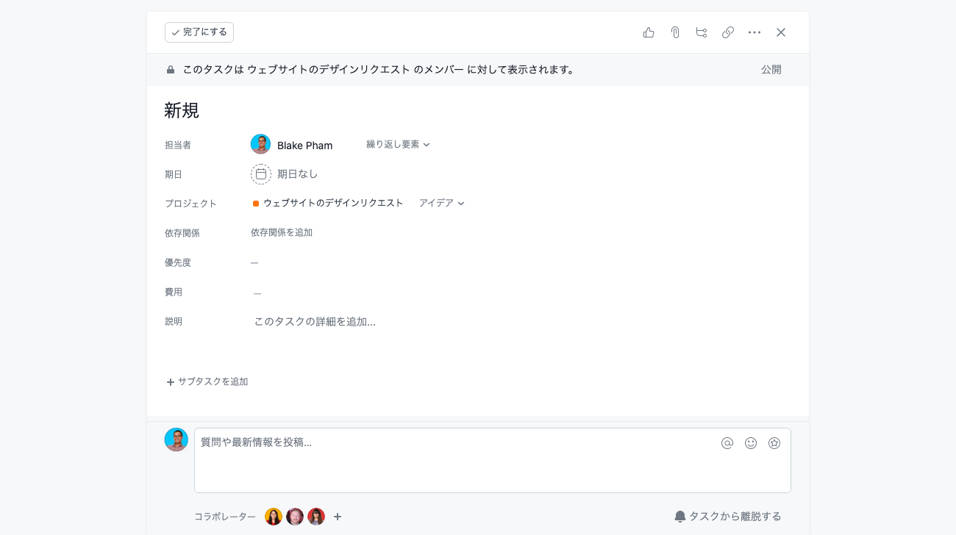956x535 pixels.
Task: Copy task link with chain icon
Action: [x=728, y=32]
